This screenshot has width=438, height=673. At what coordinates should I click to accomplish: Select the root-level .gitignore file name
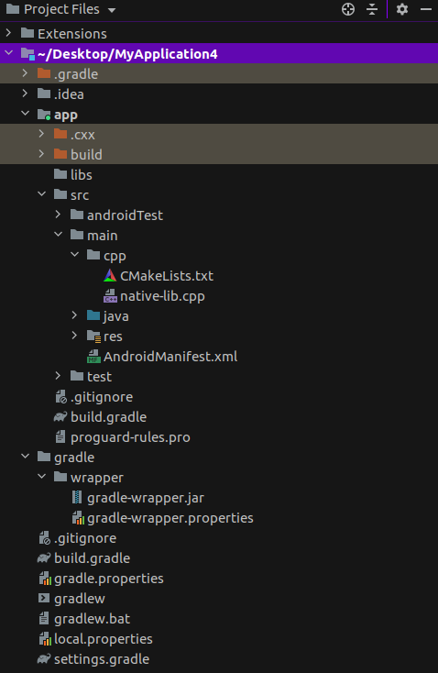[x=85, y=538]
